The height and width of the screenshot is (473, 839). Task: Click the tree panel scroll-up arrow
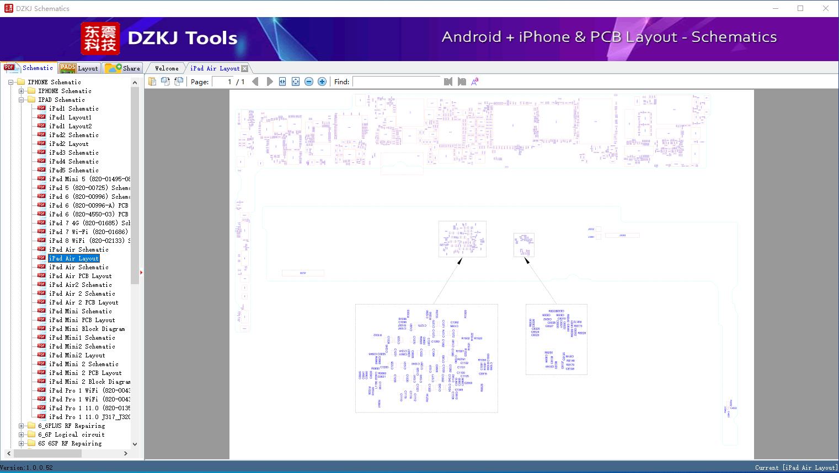tap(135, 83)
